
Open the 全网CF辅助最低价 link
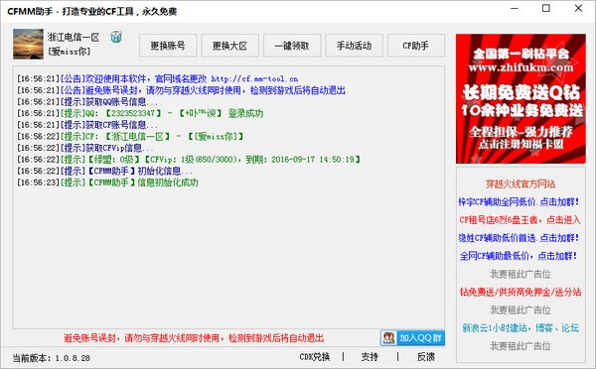519,256
